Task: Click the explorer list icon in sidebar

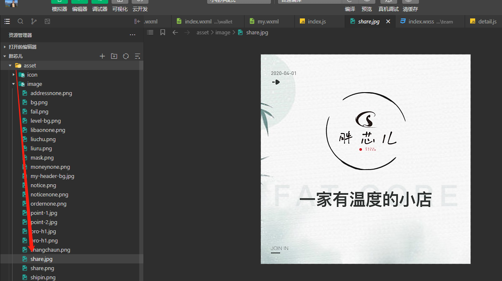Action: click(7, 21)
